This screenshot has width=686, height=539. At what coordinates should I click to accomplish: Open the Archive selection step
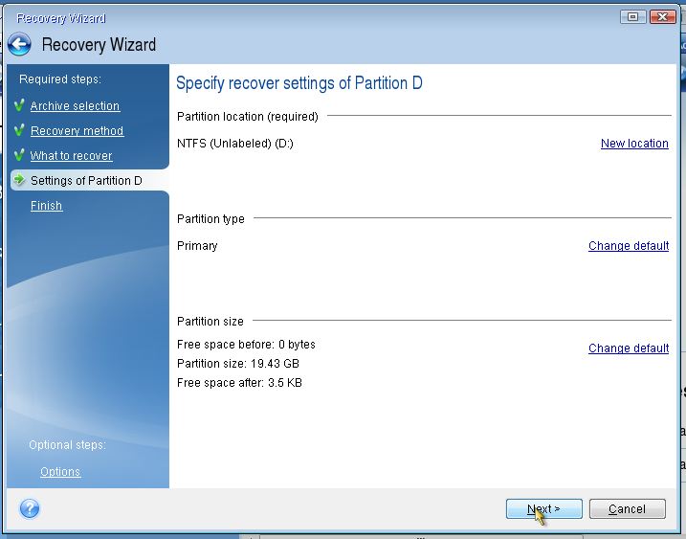(x=75, y=106)
